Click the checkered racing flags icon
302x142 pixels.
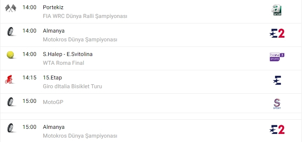tap(11, 8)
